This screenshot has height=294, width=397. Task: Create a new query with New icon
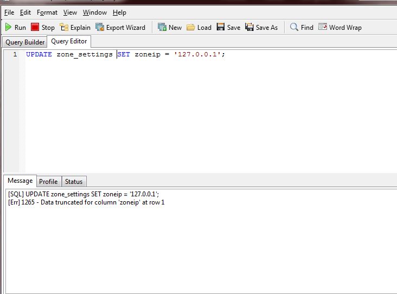(x=162, y=27)
